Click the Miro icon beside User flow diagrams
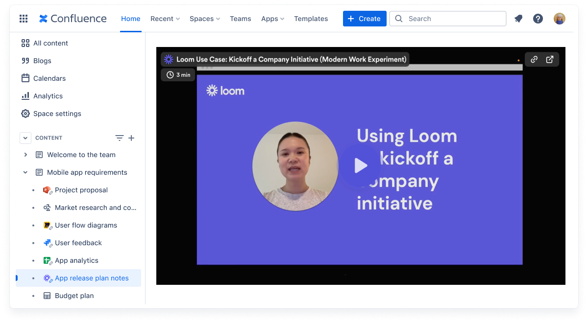Viewport: 588px width, 323px height. (48, 225)
